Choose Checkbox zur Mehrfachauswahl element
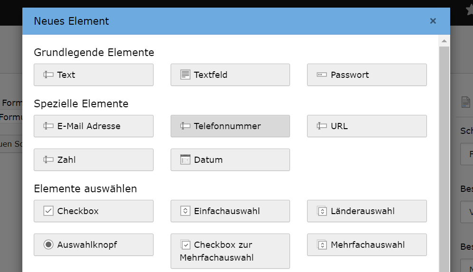Screen dimensions: 473x272 point(230,251)
